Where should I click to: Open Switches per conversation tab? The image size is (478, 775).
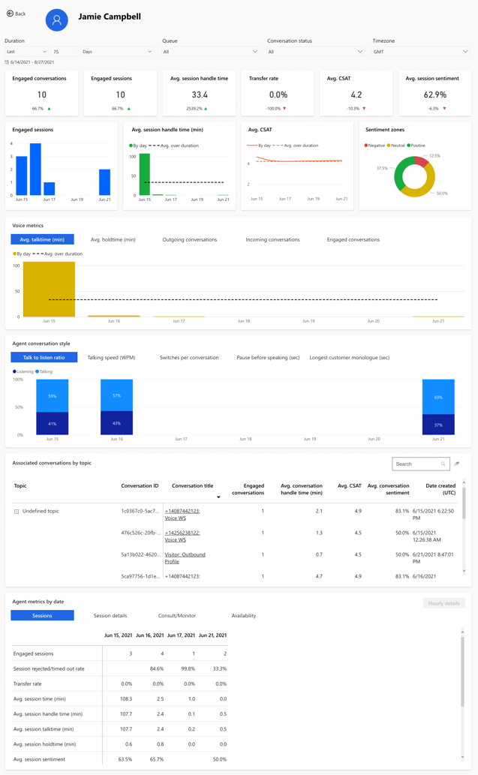coord(189,357)
